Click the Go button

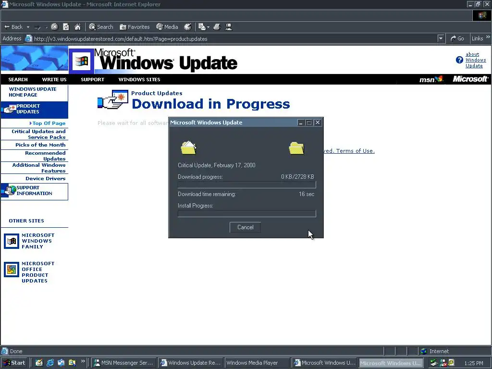[x=457, y=38]
